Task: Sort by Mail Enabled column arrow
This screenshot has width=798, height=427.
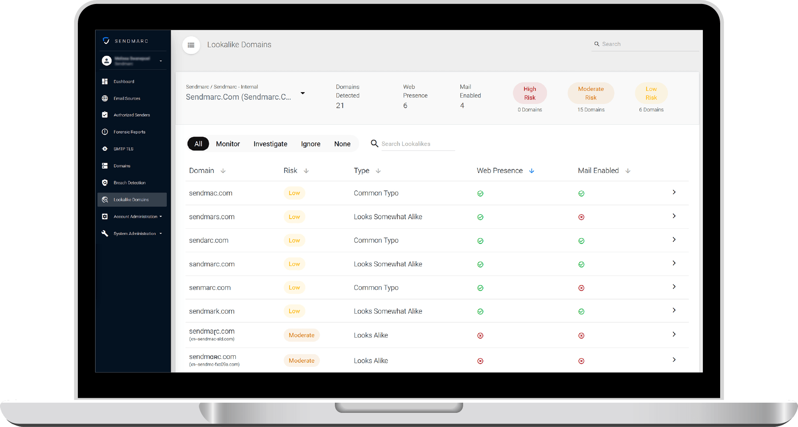Action: point(628,171)
